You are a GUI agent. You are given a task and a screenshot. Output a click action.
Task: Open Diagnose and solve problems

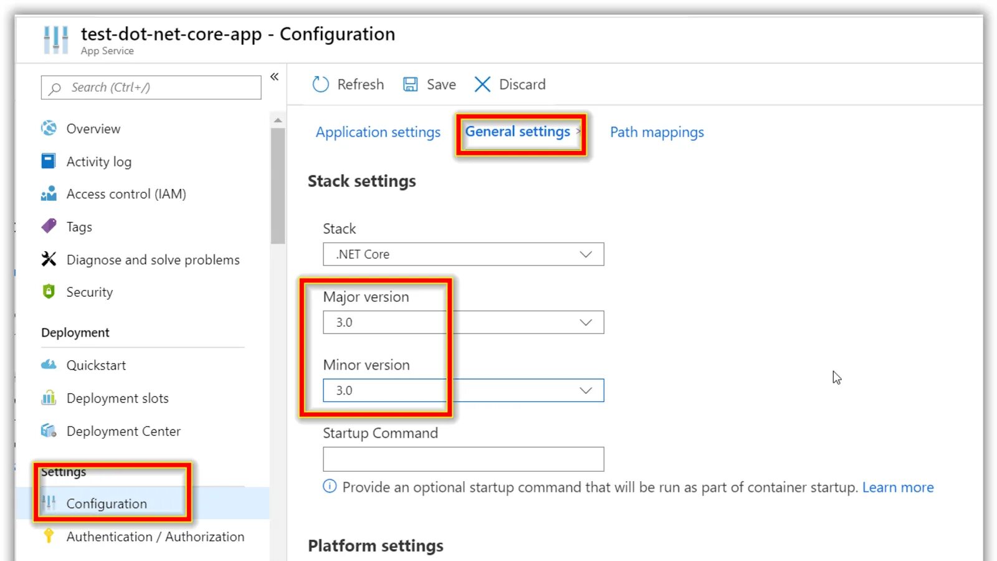click(153, 259)
